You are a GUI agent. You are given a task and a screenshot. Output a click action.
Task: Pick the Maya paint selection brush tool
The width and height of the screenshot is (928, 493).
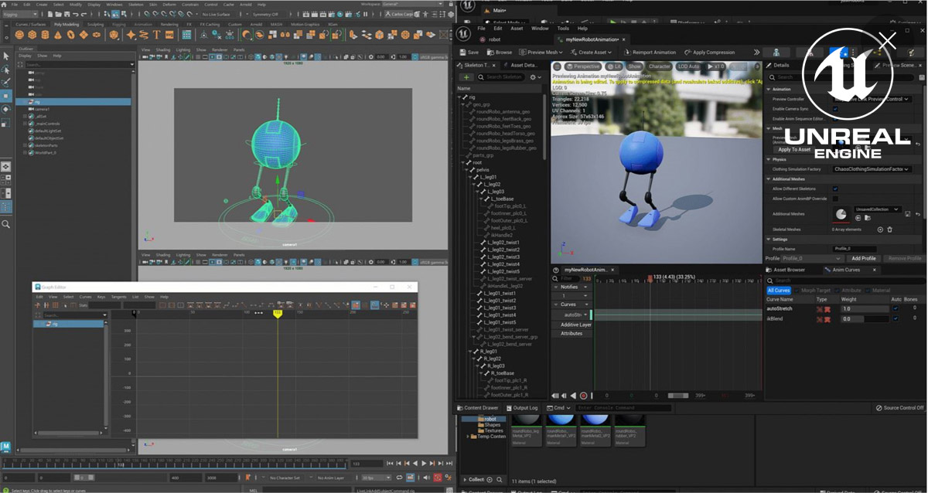[6, 81]
